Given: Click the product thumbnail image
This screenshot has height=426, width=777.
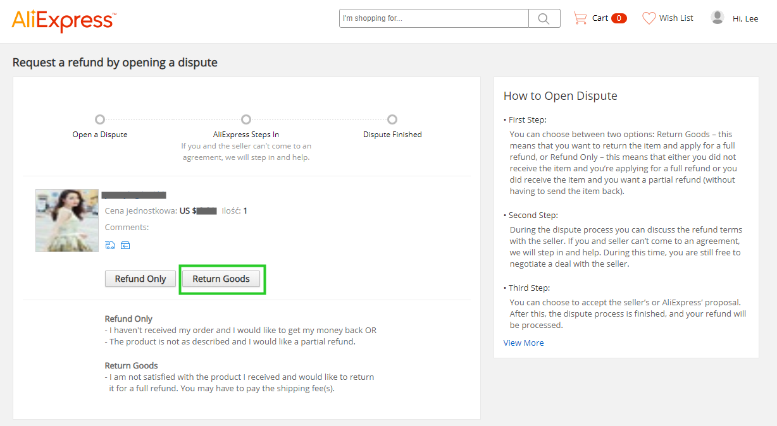Looking at the screenshot, I should point(67,221).
